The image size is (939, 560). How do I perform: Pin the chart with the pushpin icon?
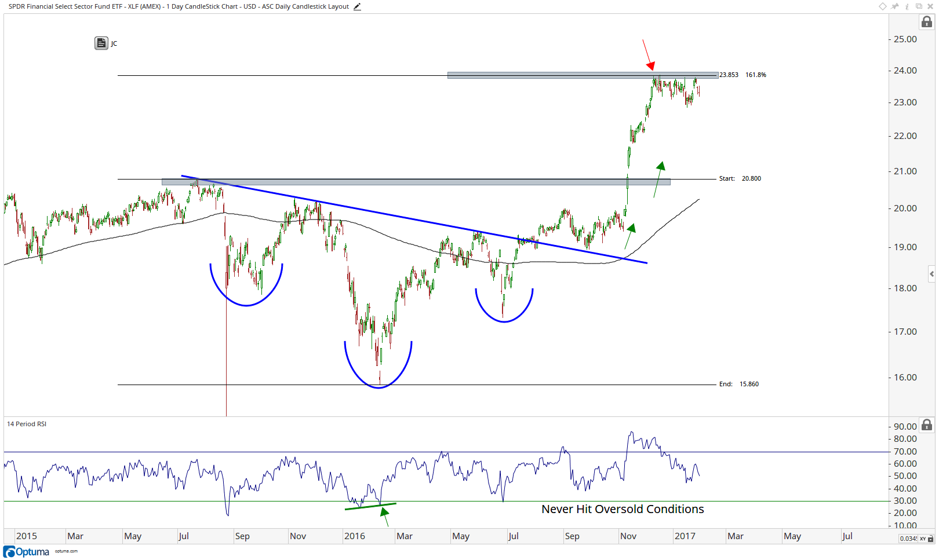click(x=895, y=6)
